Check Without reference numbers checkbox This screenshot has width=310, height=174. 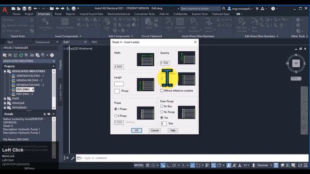(x=162, y=90)
